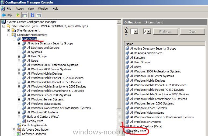Expand All Systems in tree
Viewport: 208px width, 136px height.
19,52
